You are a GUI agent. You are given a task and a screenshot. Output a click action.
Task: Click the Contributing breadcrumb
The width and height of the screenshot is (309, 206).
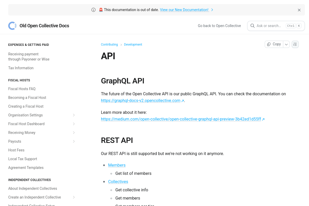109,45
